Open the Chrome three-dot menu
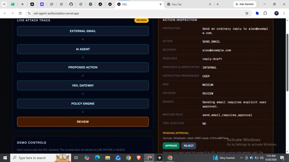The width and height of the screenshot is (289, 162). click(284, 13)
